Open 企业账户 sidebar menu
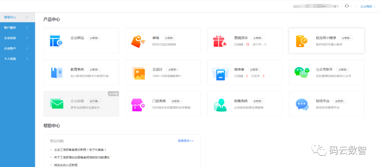The height and width of the screenshot is (167, 379). [18, 48]
